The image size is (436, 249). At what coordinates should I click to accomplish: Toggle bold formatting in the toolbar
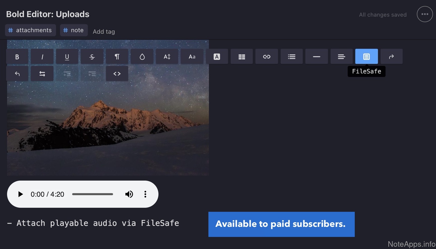pyautogui.click(x=17, y=57)
